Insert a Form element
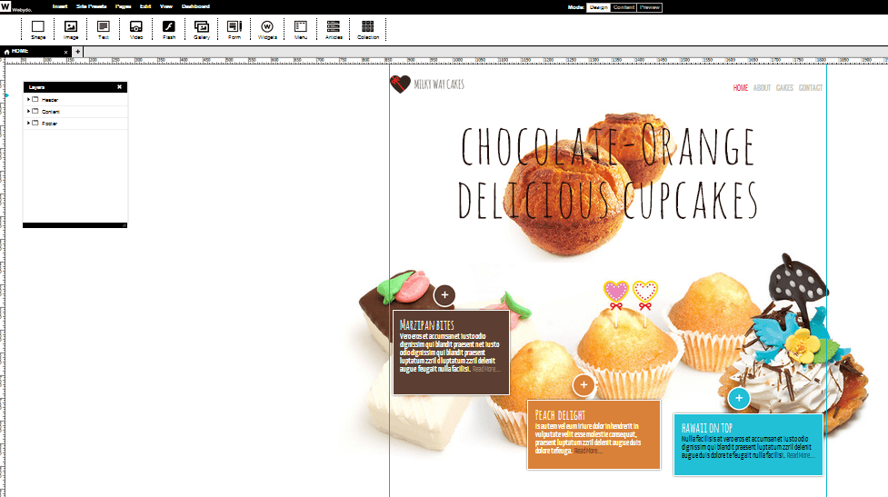 [x=234, y=29]
